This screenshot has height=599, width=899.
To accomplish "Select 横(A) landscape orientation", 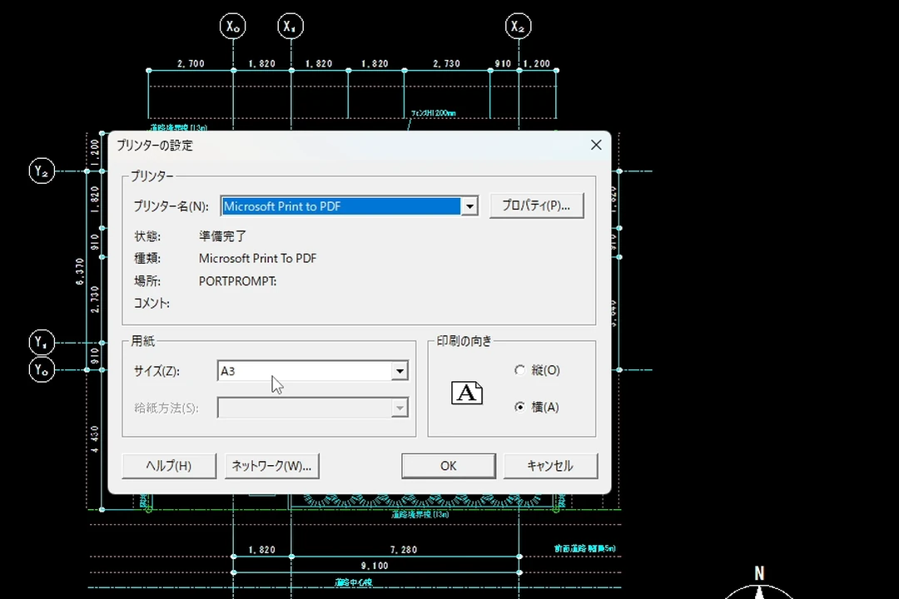I will pyautogui.click(x=537, y=407).
